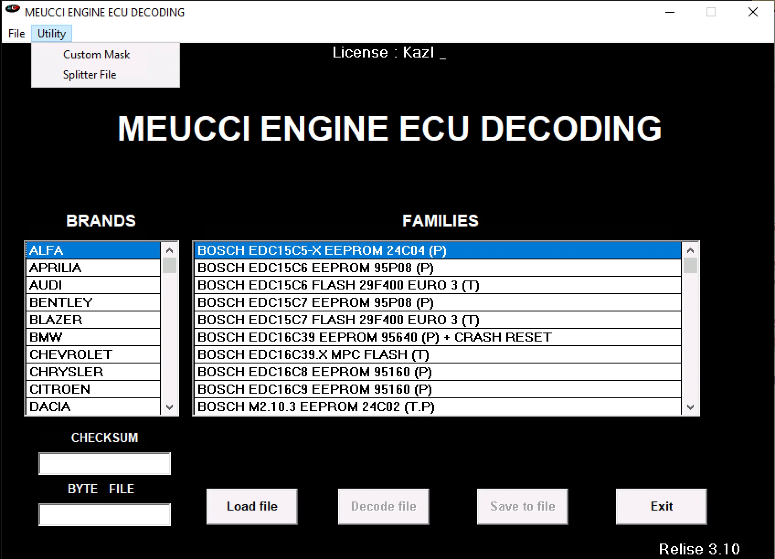Click the application icon in title bar
The width and height of the screenshot is (775, 559).
[12, 9]
